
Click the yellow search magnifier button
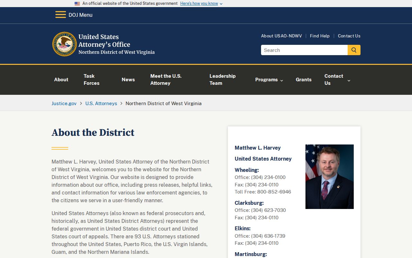click(354, 50)
